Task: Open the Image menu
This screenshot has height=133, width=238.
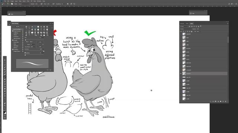Action: [12, 1]
